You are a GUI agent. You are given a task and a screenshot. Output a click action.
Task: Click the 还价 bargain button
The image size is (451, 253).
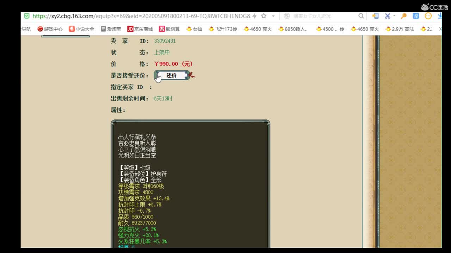pos(172,75)
